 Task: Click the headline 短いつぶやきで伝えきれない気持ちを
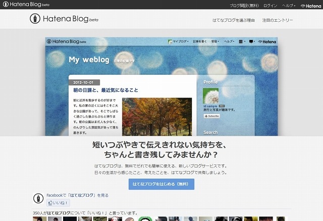[x=159, y=145]
